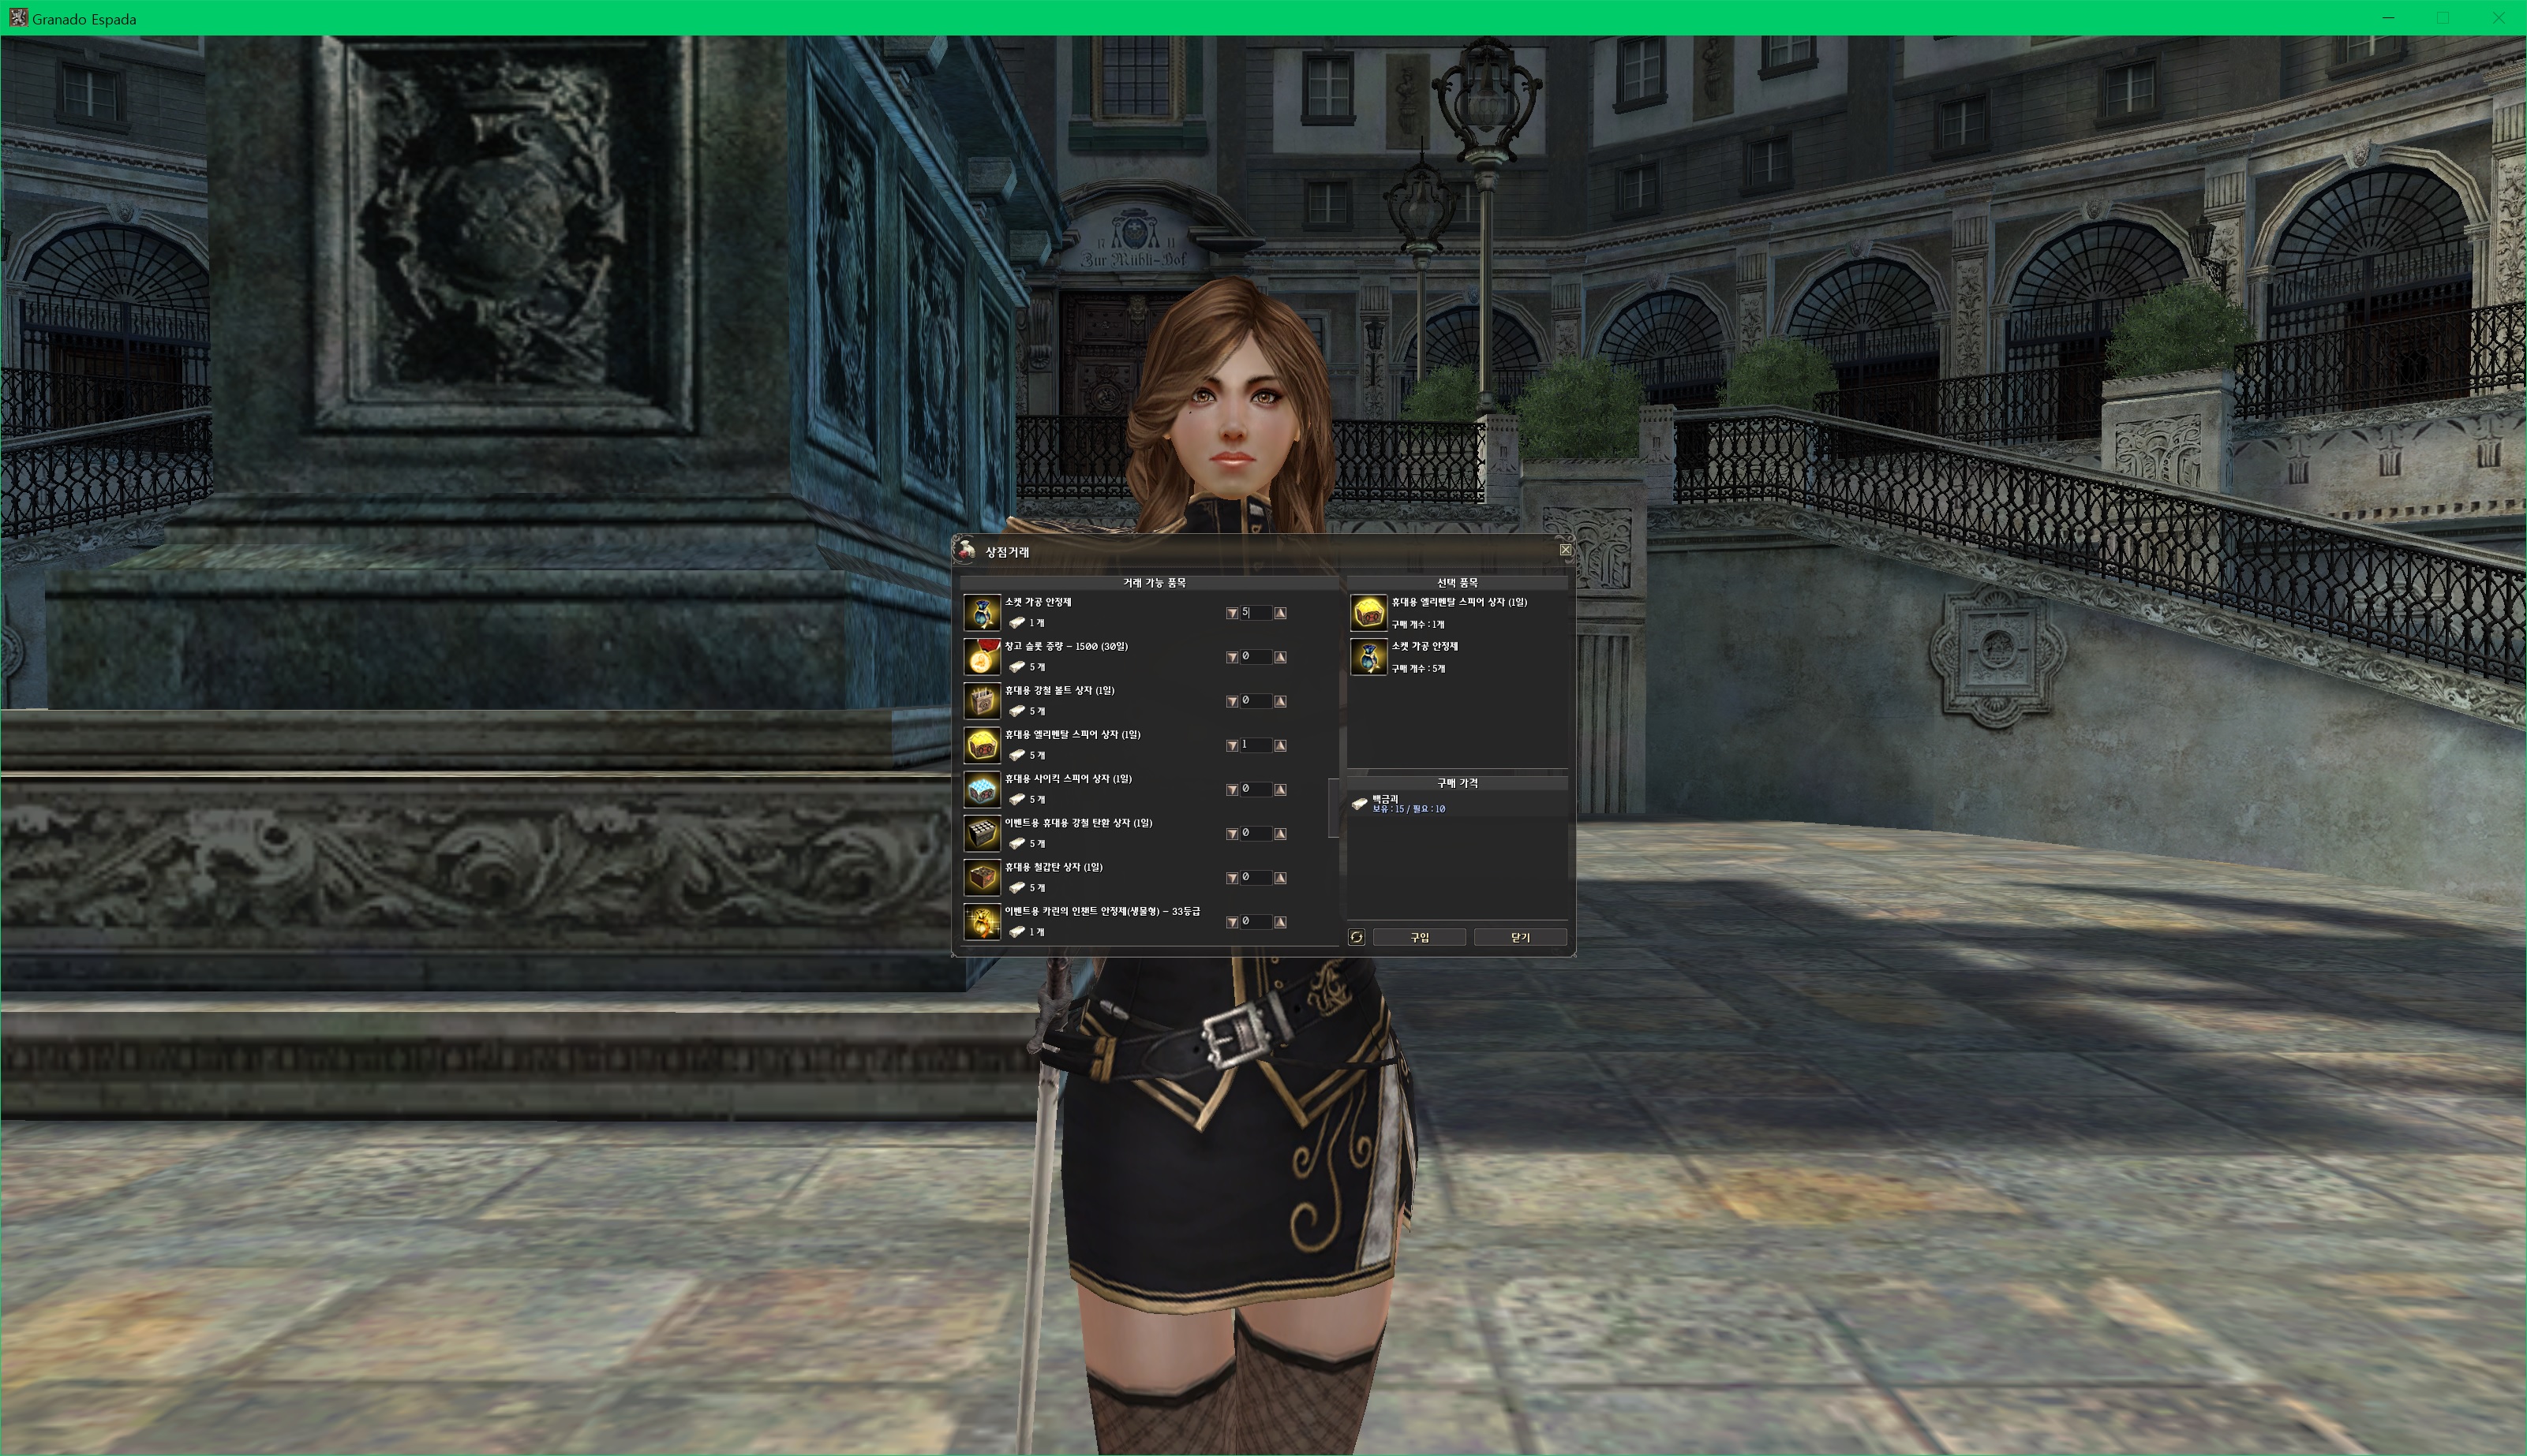Click the 백금괴 ingot icon under 구매 가격
Screen dimensions: 2527x1456
[x=1360, y=803]
